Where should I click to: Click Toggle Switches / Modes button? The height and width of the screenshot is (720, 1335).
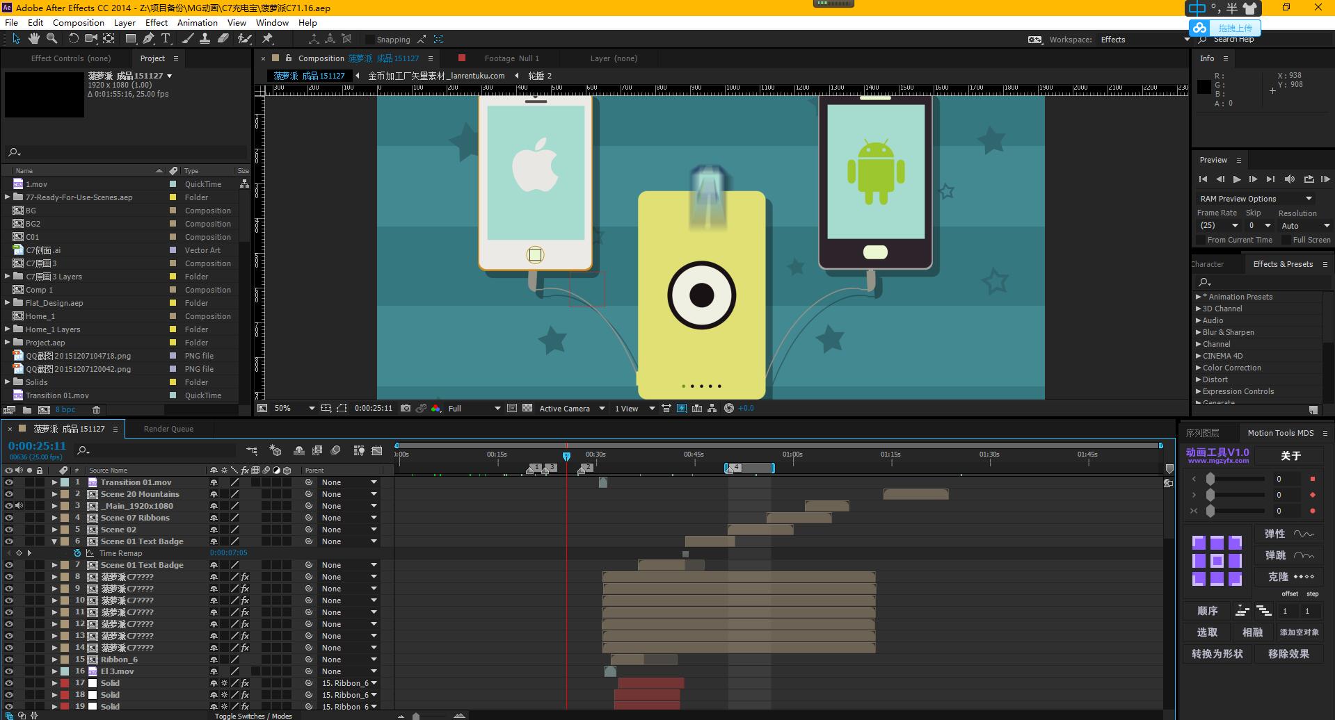coord(253,716)
